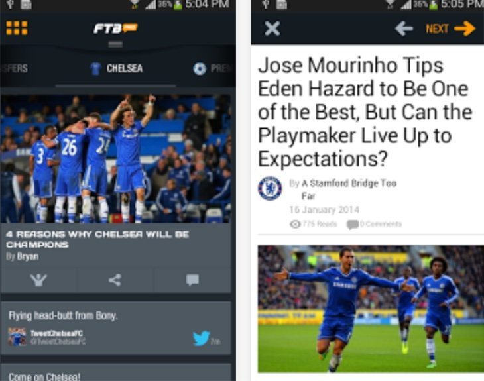The width and height of the screenshot is (484, 381).
Task: Switch to the Transfers tab
Action: click(14, 68)
